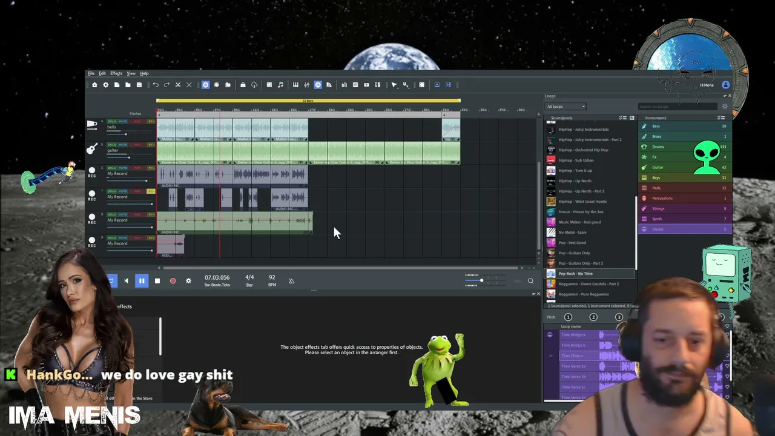
Task: Open the FX menu on the guitar track
Action: click(x=151, y=145)
